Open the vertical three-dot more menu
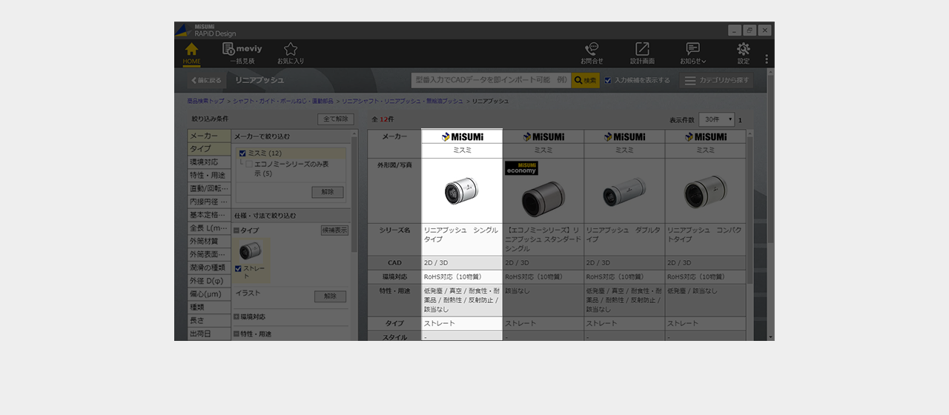949x415 pixels. tap(767, 59)
